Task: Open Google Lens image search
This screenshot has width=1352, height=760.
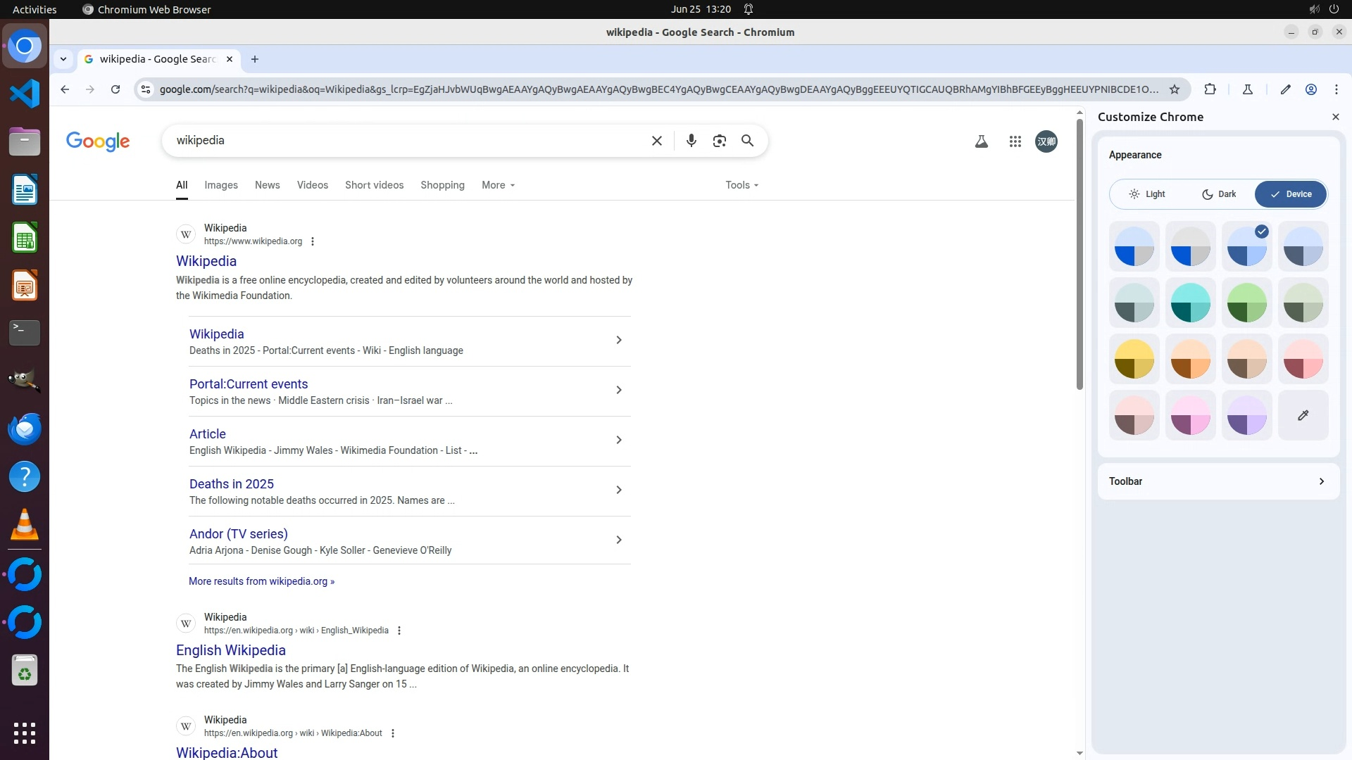Action: point(719,141)
